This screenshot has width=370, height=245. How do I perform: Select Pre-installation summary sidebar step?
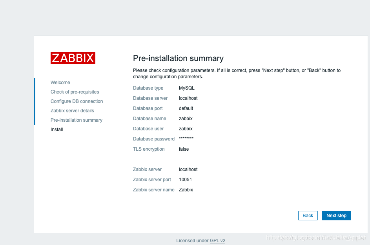(x=77, y=120)
